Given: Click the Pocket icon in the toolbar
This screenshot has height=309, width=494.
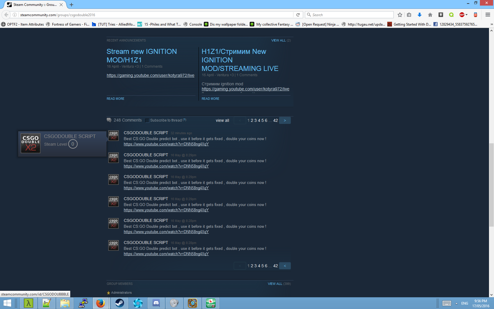Looking at the screenshot, I should click(440, 15).
